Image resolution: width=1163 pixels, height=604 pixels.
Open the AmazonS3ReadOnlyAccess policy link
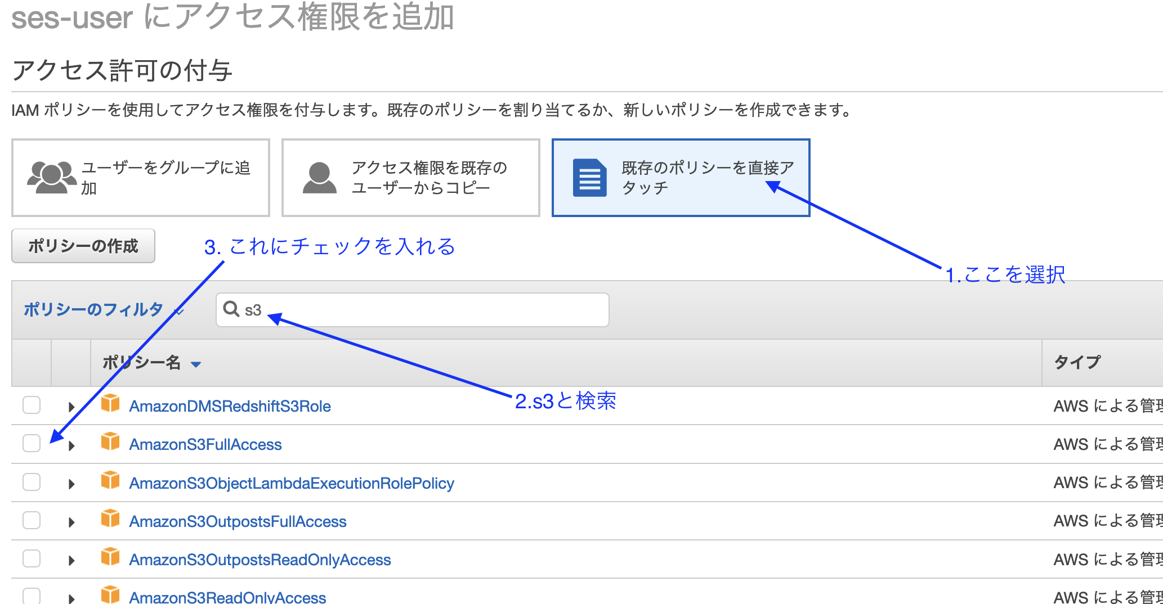(227, 597)
